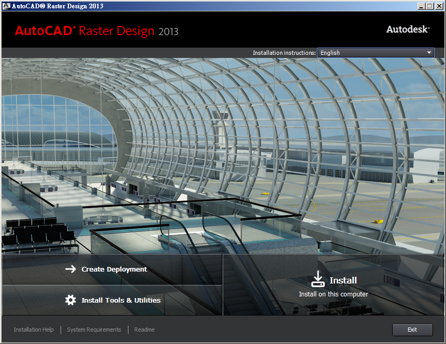Minimize the Raster Design installer window
The width and height of the screenshot is (446, 344).
tap(420, 6)
